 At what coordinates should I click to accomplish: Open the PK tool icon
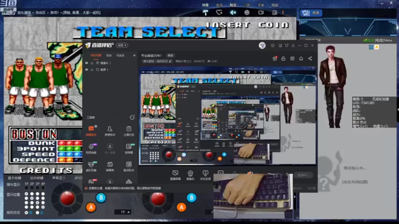click(x=91, y=181)
